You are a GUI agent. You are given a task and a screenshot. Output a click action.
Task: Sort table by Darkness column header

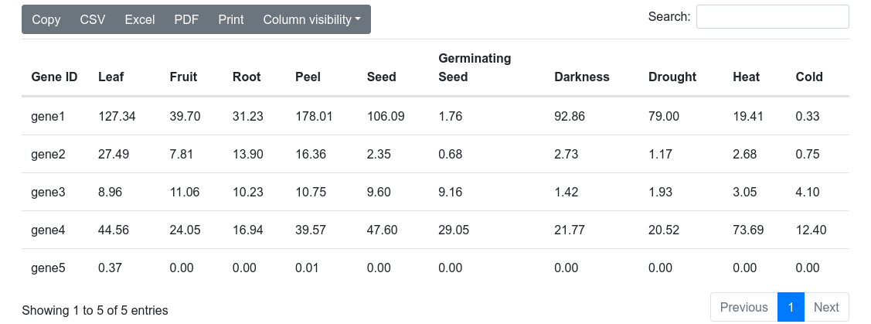[x=581, y=77]
